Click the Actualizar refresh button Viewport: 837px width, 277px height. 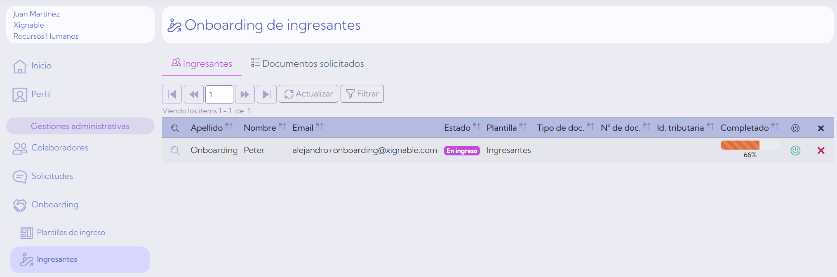308,94
